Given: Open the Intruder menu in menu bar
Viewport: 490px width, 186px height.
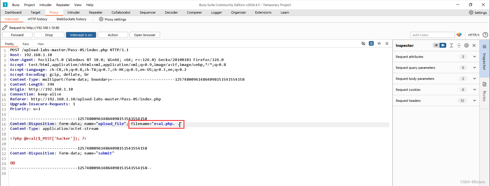Looking at the screenshot, I should click(46, 5).
